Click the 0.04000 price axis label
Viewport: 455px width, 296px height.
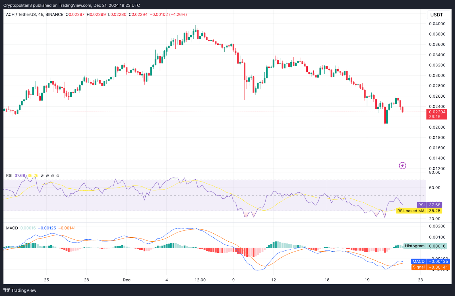point(437,24)
